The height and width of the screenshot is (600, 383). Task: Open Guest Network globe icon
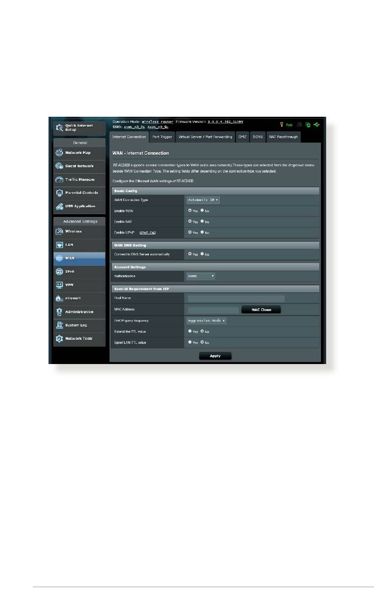point(59,166)
